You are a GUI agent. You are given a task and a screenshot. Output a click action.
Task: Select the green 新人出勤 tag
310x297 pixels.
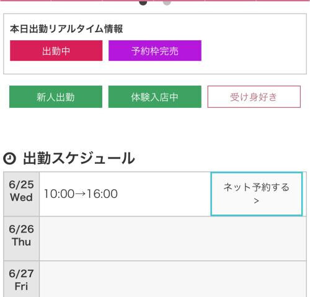pos(56,97)
